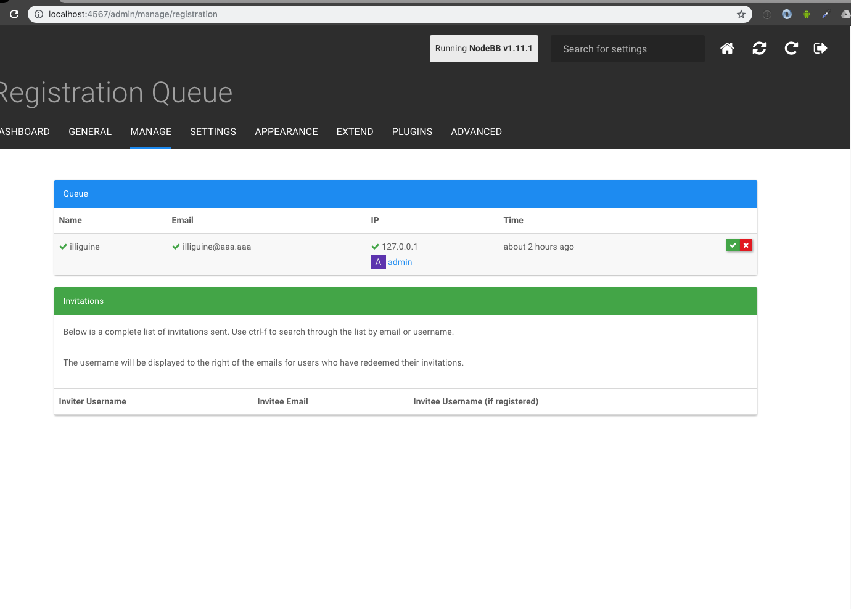
Task: Click the pen browser extension icon
Action: point(826,14)
